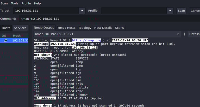Open the Scan menu
Image resolution: width=200 pixels, height=107 pixels.
coord(4,3)
